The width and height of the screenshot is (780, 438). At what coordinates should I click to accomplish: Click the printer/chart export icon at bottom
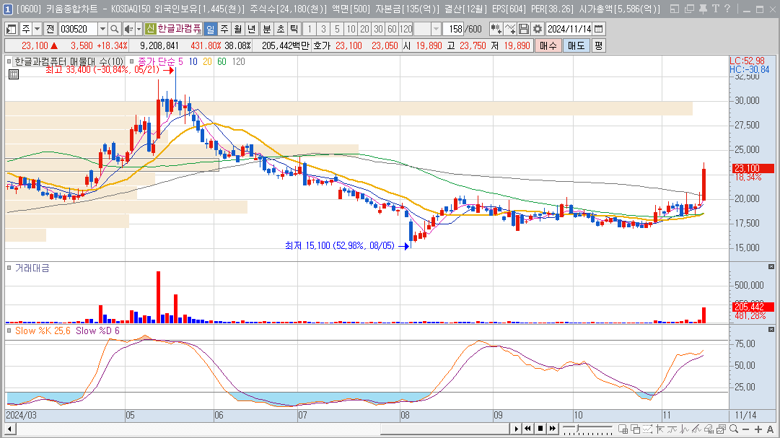click(x=709, y=429)
